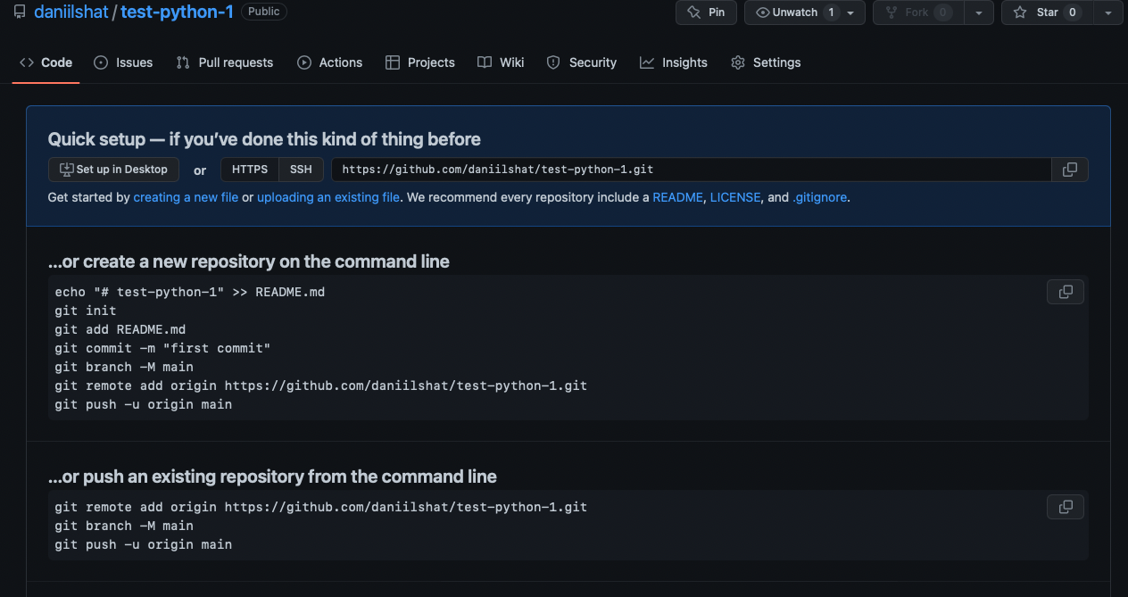Click the '...or create a new repository' heading
Image resolution: width=1128 pixels, height=597 pixels.
click(249, 261)
